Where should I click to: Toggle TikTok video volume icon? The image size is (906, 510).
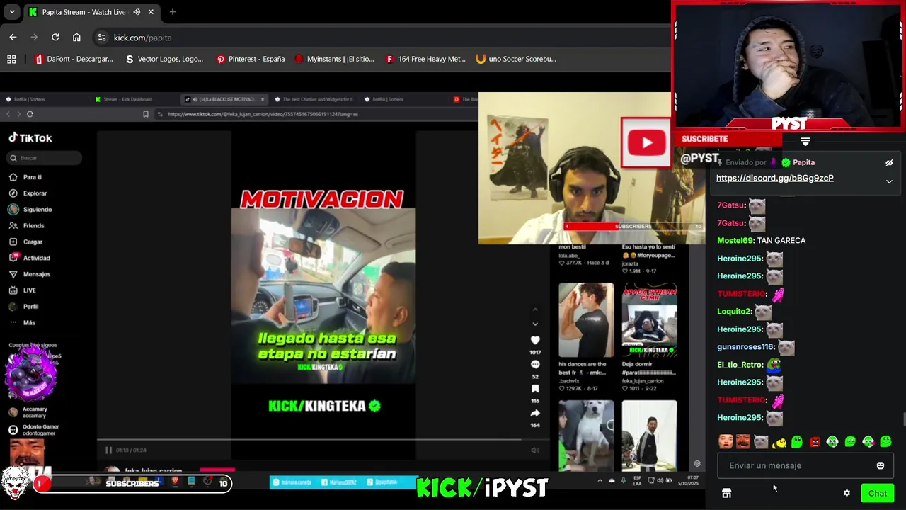(x=535, y=450)
